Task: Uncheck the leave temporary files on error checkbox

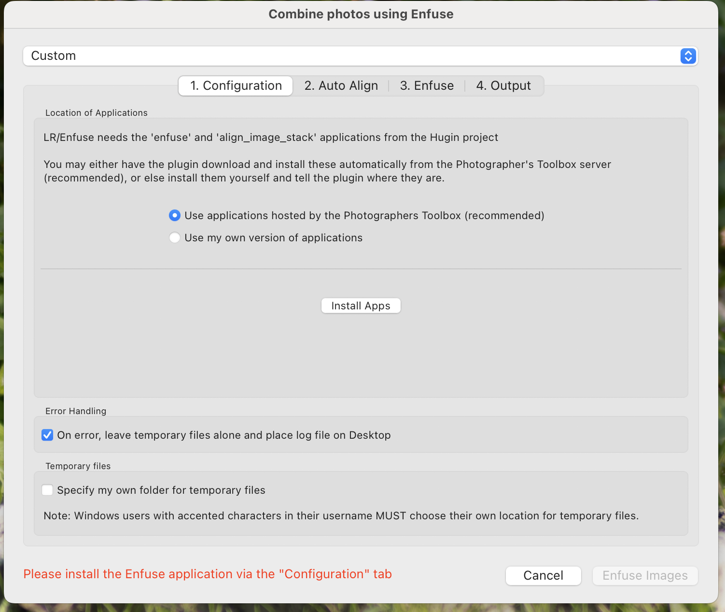Action: (47, 435)
